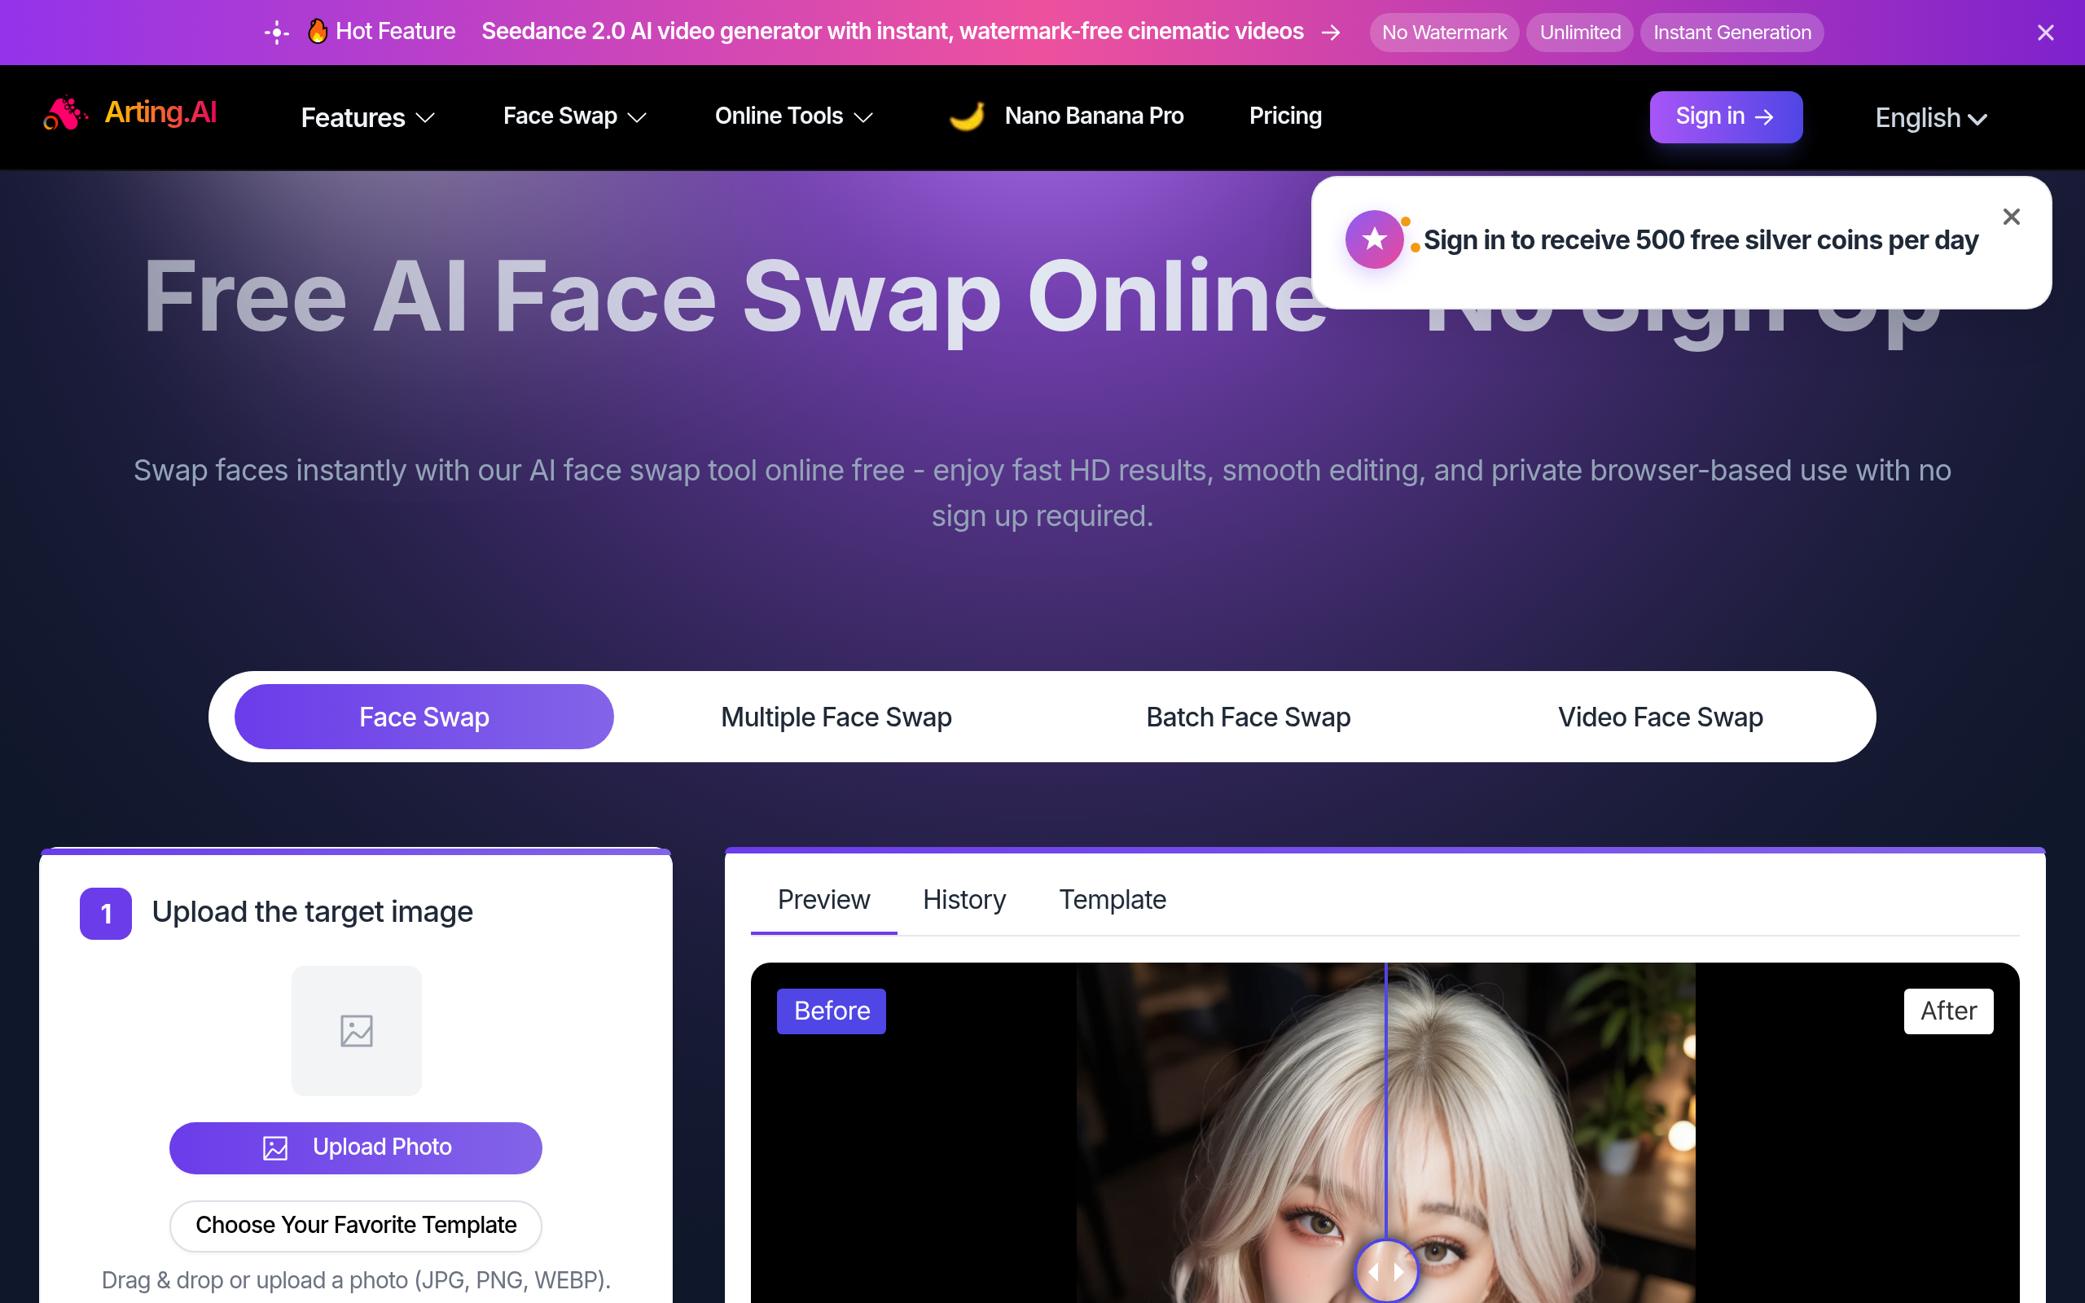
Task: Click the Sign in button
Action: tap(1725, 116)
